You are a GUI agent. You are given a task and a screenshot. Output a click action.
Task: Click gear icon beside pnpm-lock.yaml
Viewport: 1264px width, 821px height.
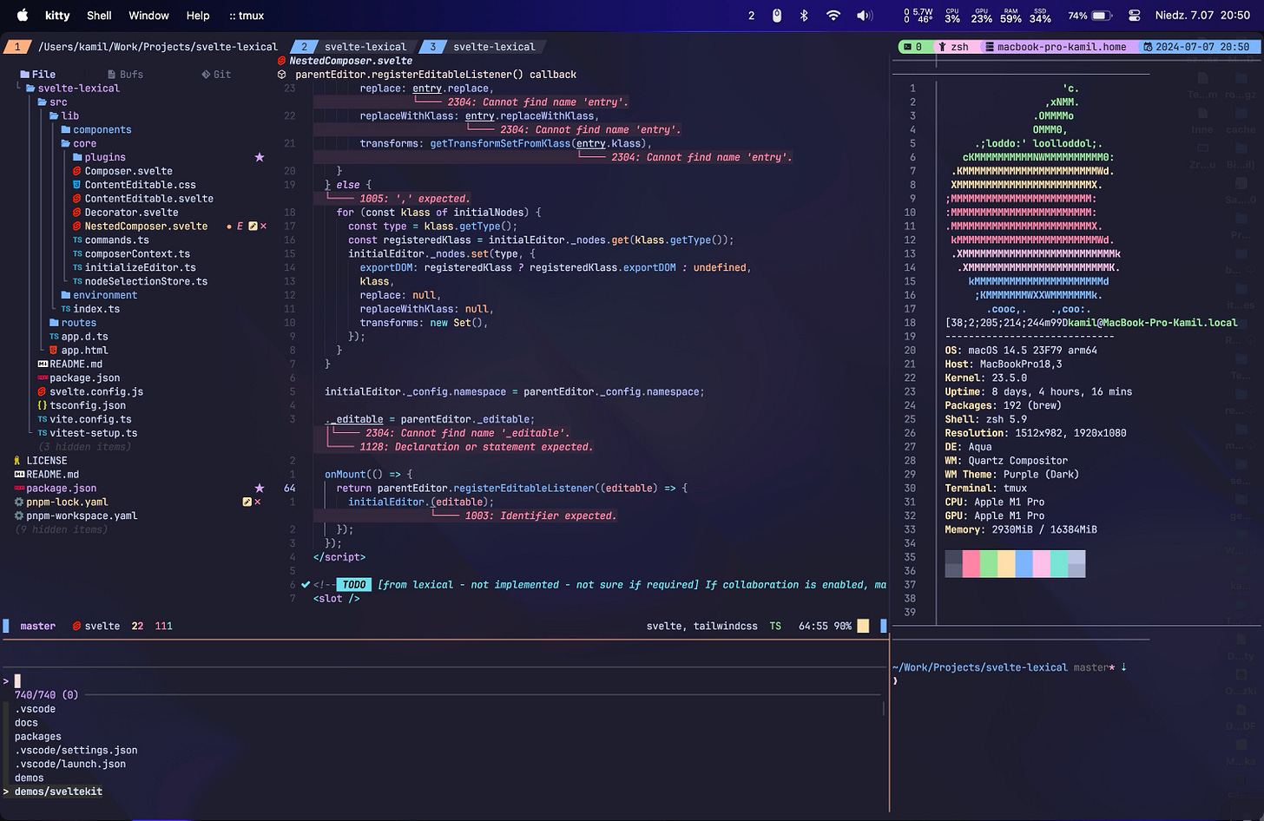(19, 502)
